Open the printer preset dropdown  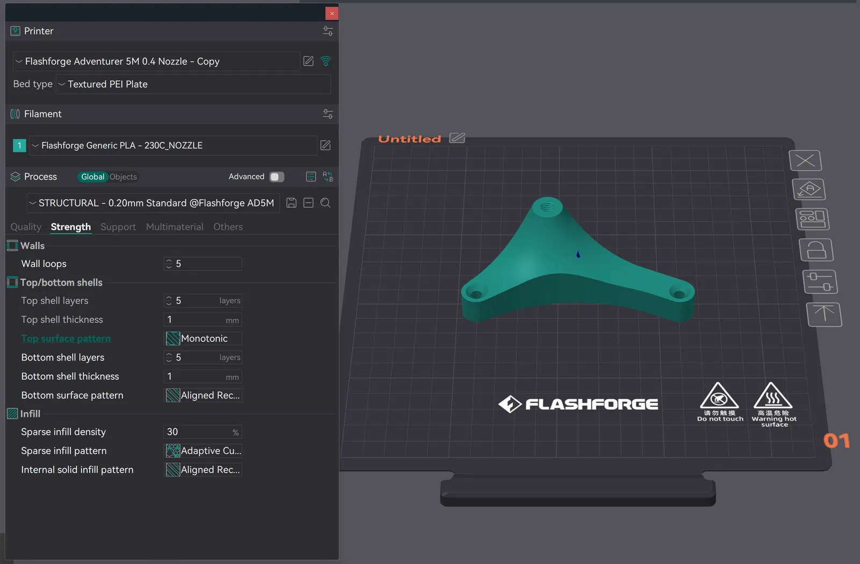[156, 61]
